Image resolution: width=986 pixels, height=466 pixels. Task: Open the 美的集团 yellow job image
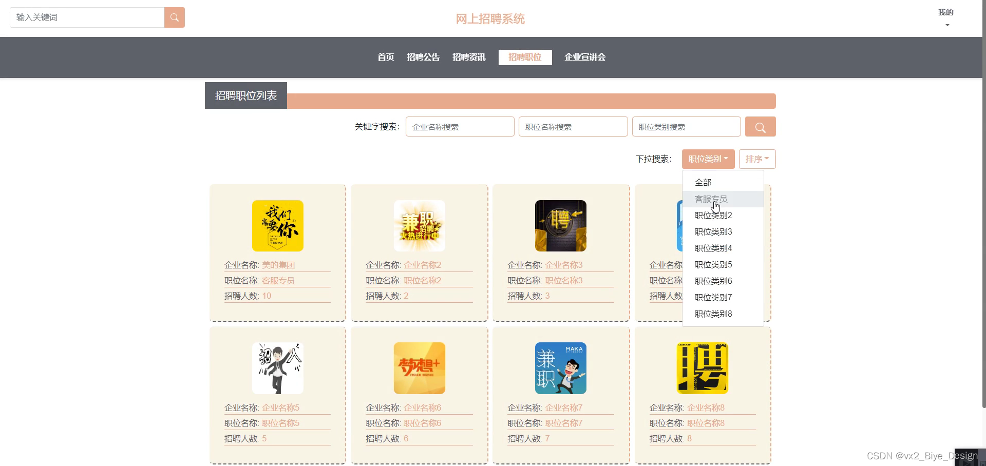tap(278, 226)
